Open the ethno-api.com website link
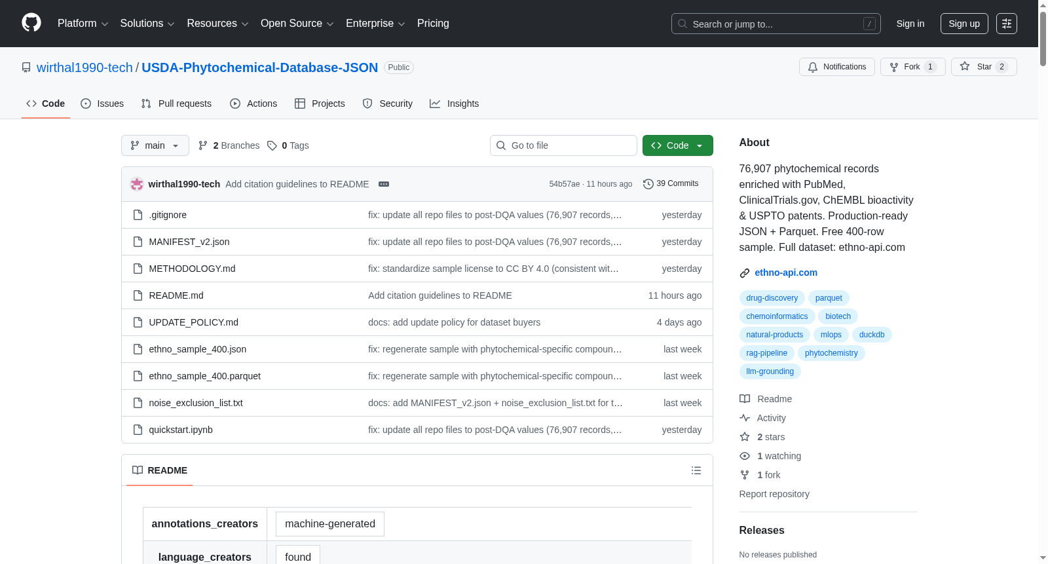Viewport: 1048px width, 564px height. pyautogui.click(x=786, y=273)
